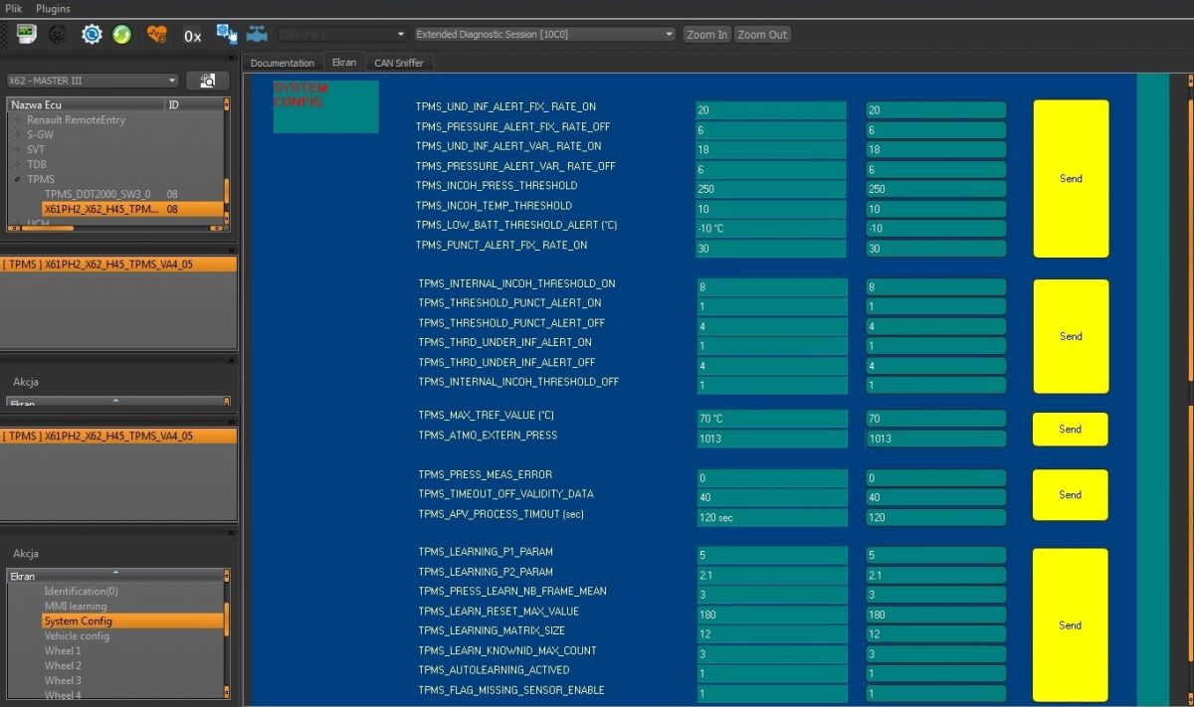The height and width of the screenshot is (707, 1194).
Task: Click the Zoom In button
Action: click(706, 35)
